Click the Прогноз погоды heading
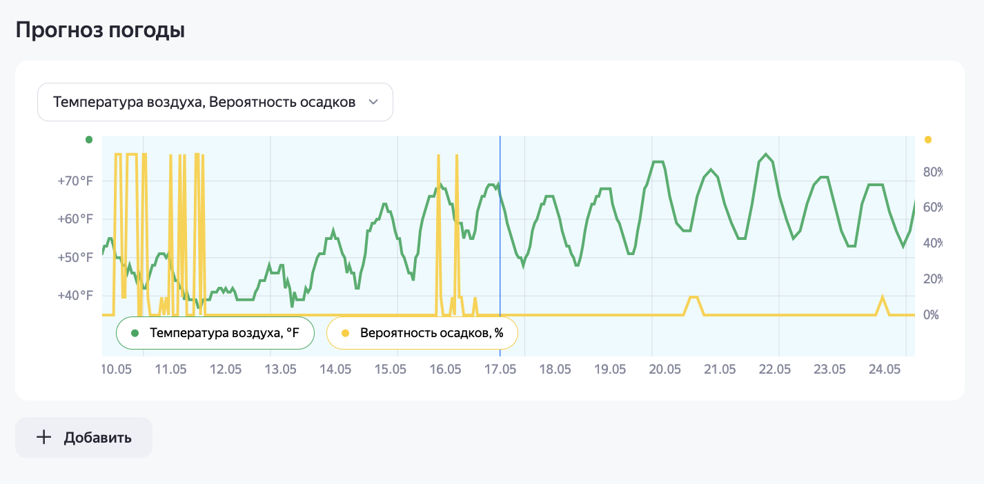 100,30
